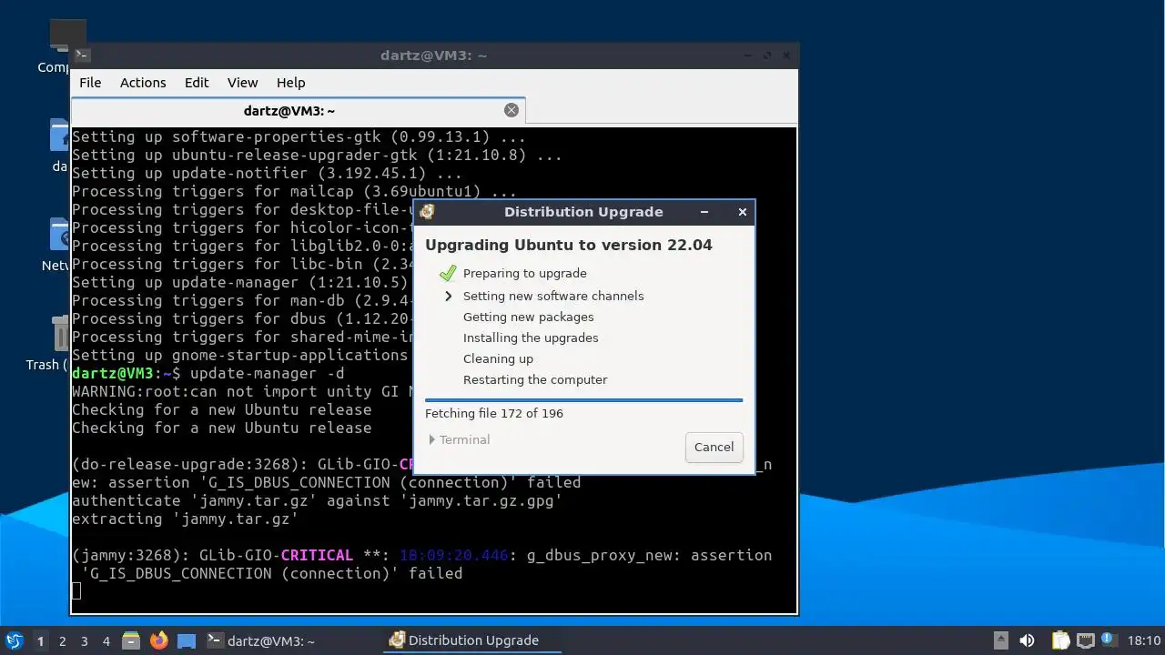This screenshot has height=655, width=1165.
Task: Switch to workspace 3
Action: (x=84, y=640)
